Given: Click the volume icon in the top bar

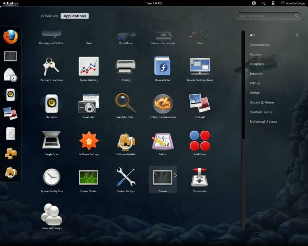Looking at the screenshot, I should (x=264, y=3).
